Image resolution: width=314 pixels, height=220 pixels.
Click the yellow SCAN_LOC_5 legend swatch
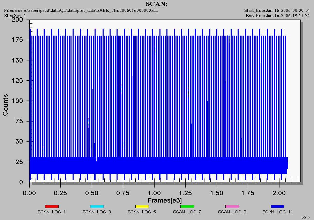coord(142,207)
